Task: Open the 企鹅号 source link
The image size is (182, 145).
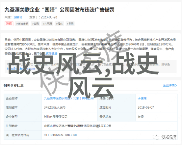Action: 18,17
